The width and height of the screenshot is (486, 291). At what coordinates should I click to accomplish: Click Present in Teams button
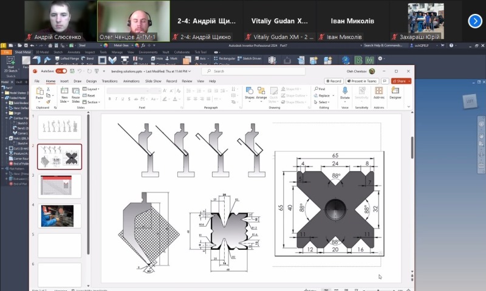pyautogui.click(x=361, y=81)
